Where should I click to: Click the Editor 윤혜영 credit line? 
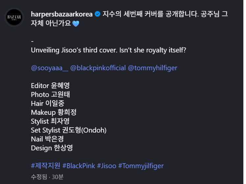coord(50,86)
